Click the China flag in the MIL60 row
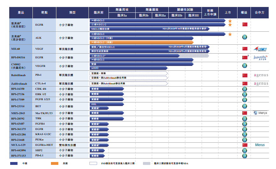This screenshot has width=276, height=169. pyautogui.click(x=244, y=49)
